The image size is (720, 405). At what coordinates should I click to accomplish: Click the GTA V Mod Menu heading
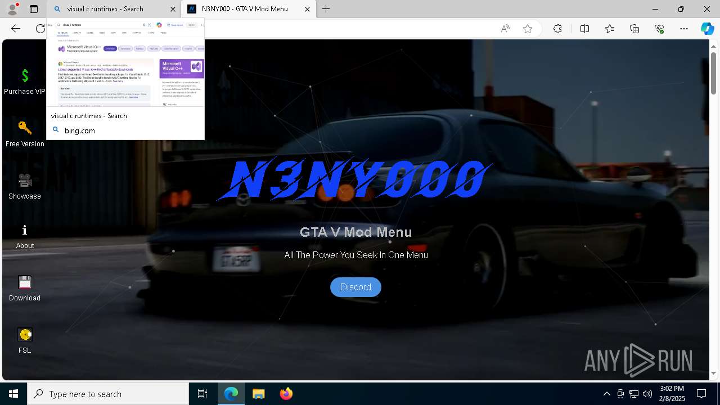click(x=355, y=232)
